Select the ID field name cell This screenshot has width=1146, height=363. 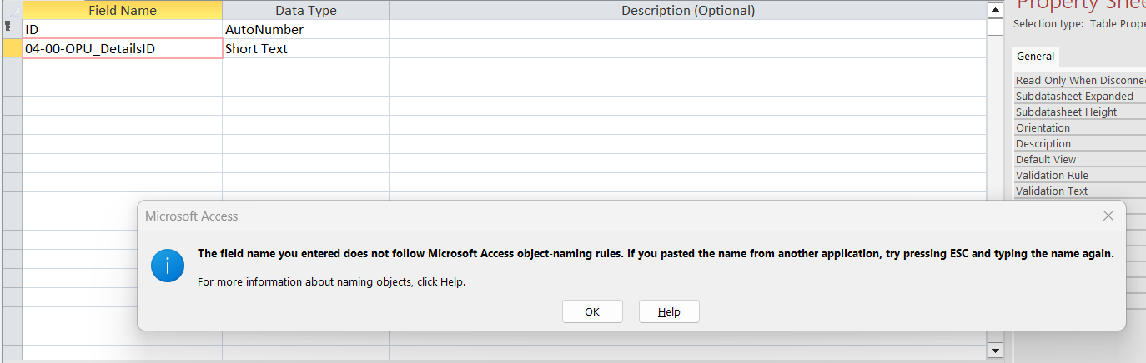[x=122, y=30]
